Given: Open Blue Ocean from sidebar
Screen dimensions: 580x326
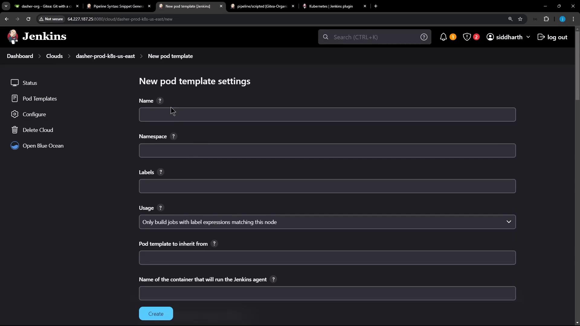Looking at the screenshot, I should coord(43,146).
